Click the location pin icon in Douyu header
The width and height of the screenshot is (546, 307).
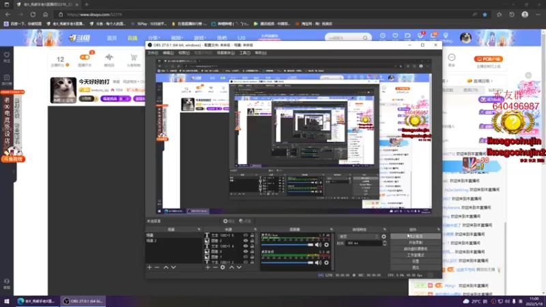[x=446, y=35]
